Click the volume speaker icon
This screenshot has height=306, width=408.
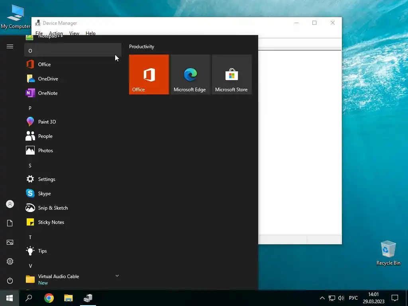coord(341,298)
